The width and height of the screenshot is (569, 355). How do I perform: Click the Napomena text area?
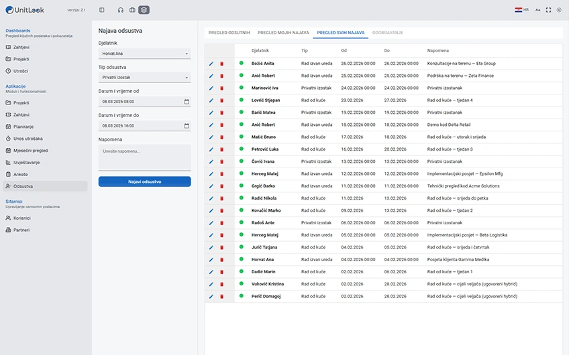click(x=144, y=157)
